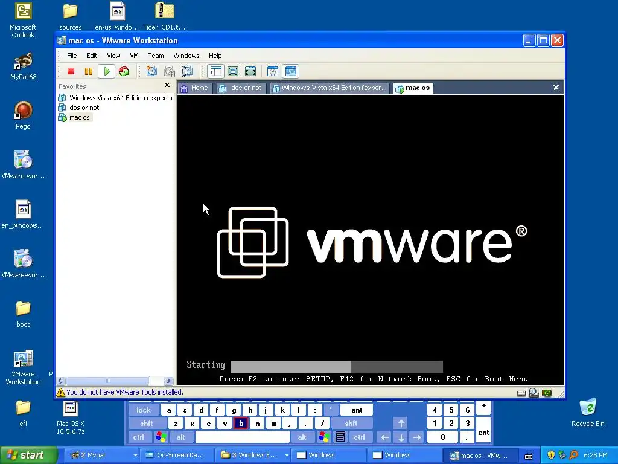Reset the virtual machine using reset icon
The image size is (618, 464).
coord(124,71)
